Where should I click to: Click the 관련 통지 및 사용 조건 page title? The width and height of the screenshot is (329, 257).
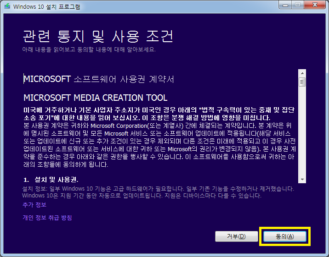(x=98, y=36)
